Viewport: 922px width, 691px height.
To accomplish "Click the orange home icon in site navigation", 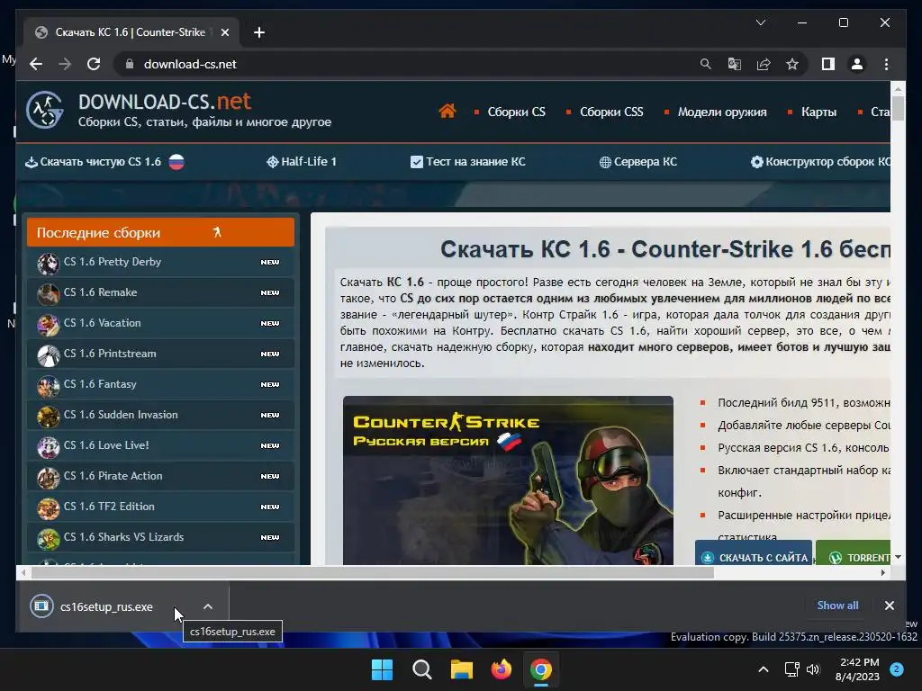I will (447, 111).
